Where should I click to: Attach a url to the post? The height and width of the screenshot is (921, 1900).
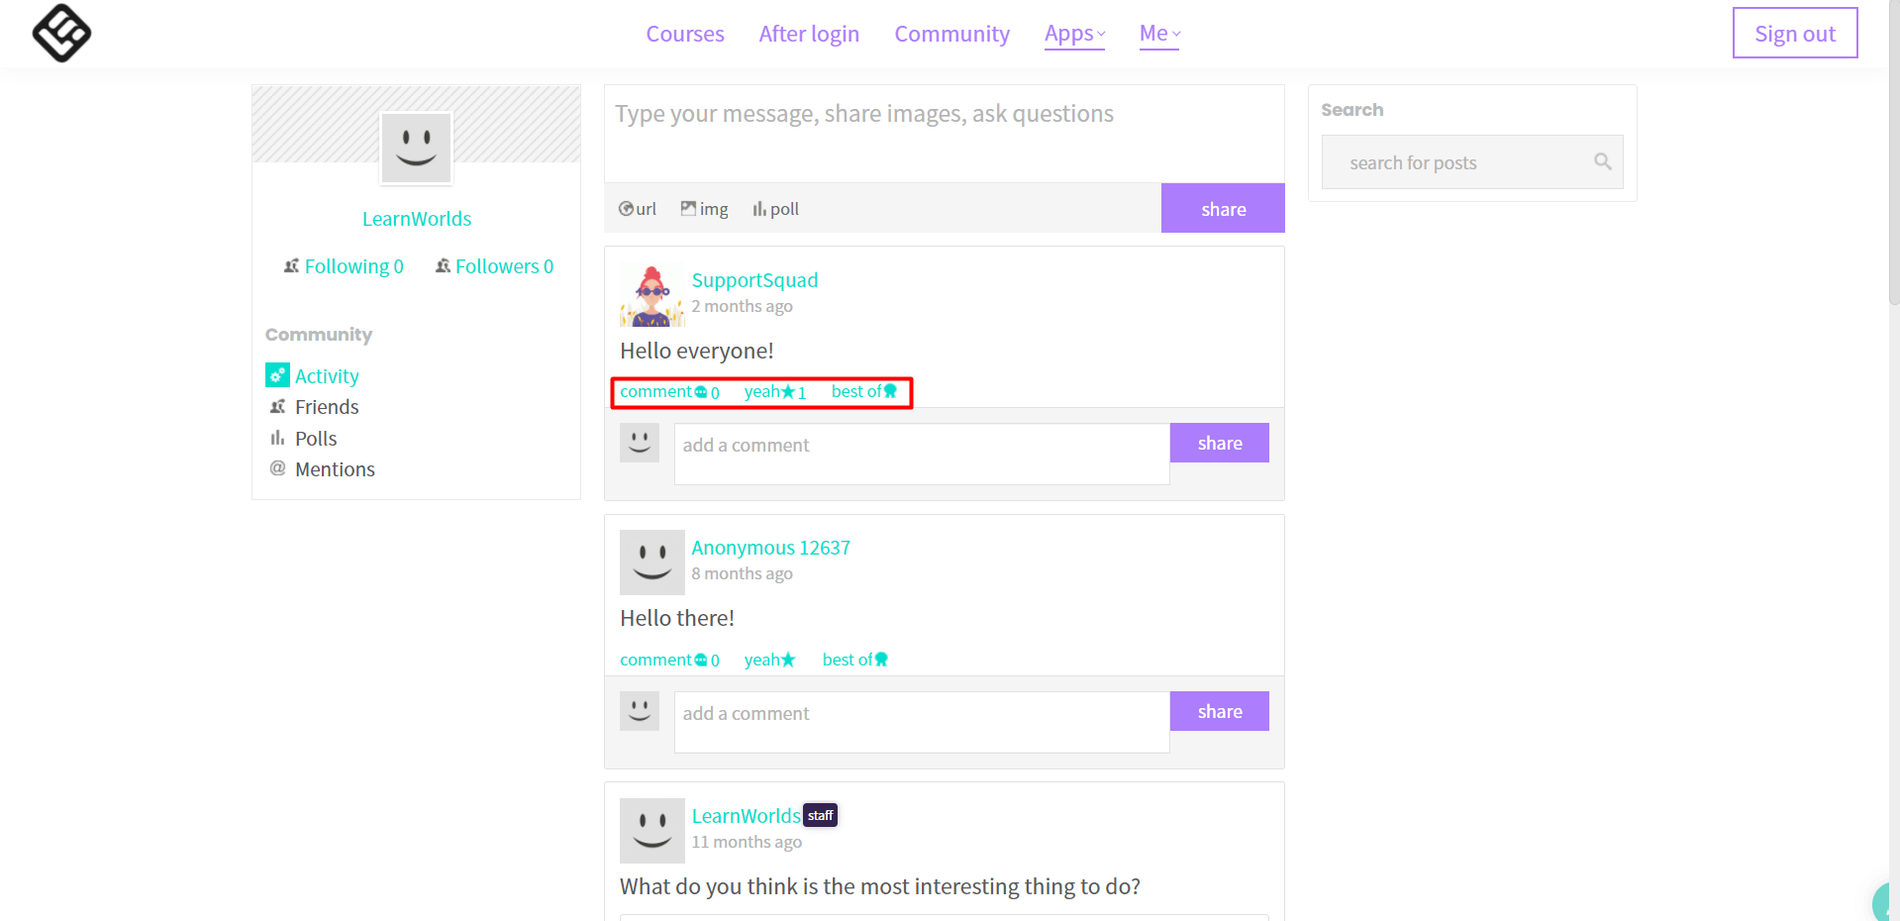tap(638, 209)
